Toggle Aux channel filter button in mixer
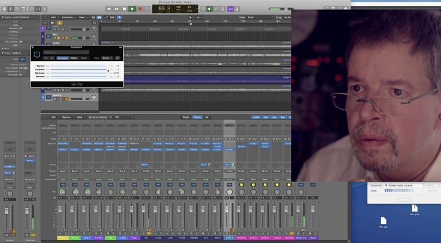This screenshot has width=441, height=243. (x=274, y=117)
